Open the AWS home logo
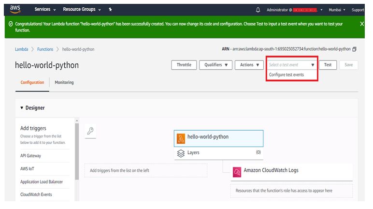The width and height of the screenshot is (373, 209). [15, 9]
